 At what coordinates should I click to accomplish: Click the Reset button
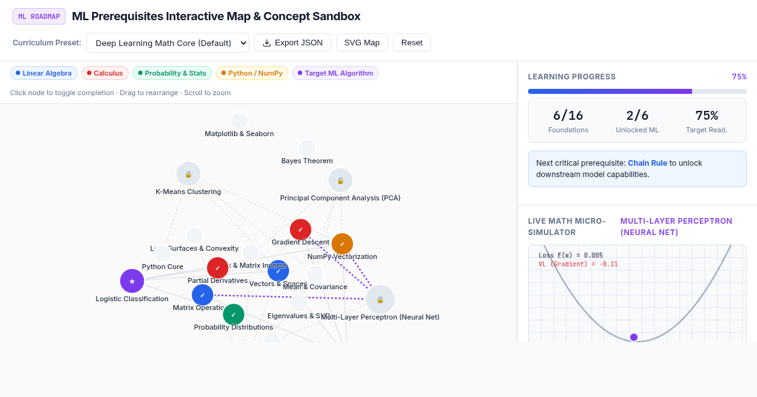tap(412, 43)
